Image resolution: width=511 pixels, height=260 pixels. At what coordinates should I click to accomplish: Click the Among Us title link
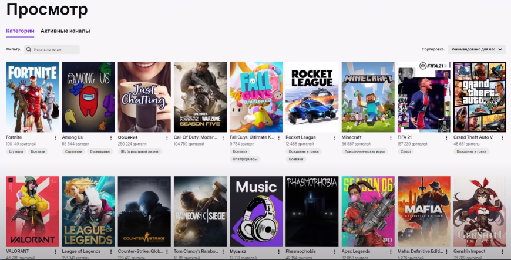coord(72,137)
